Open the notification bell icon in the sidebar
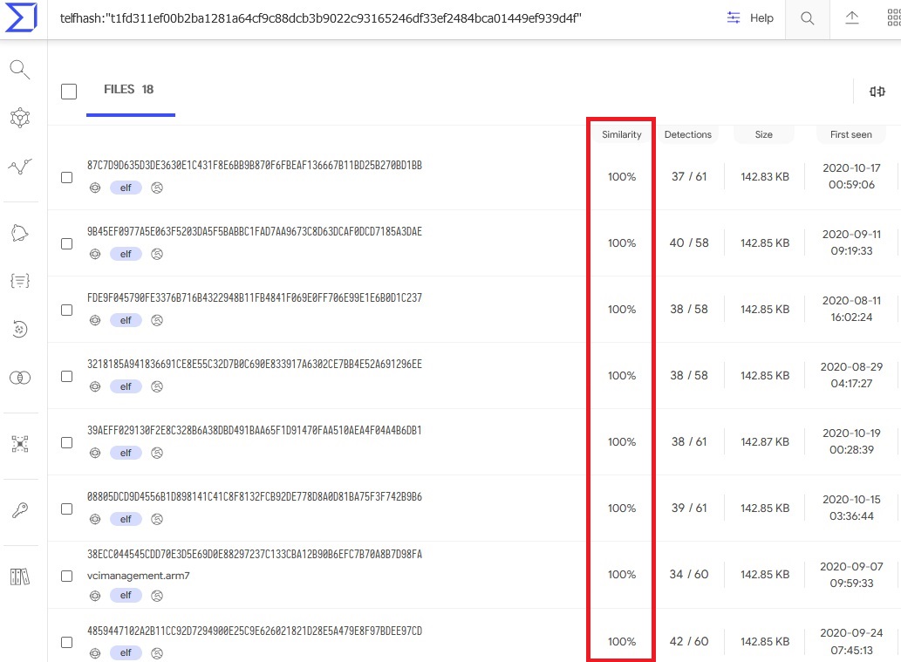Image resolution: width=901 pixels, height=662 pixels. coord(21,232)
